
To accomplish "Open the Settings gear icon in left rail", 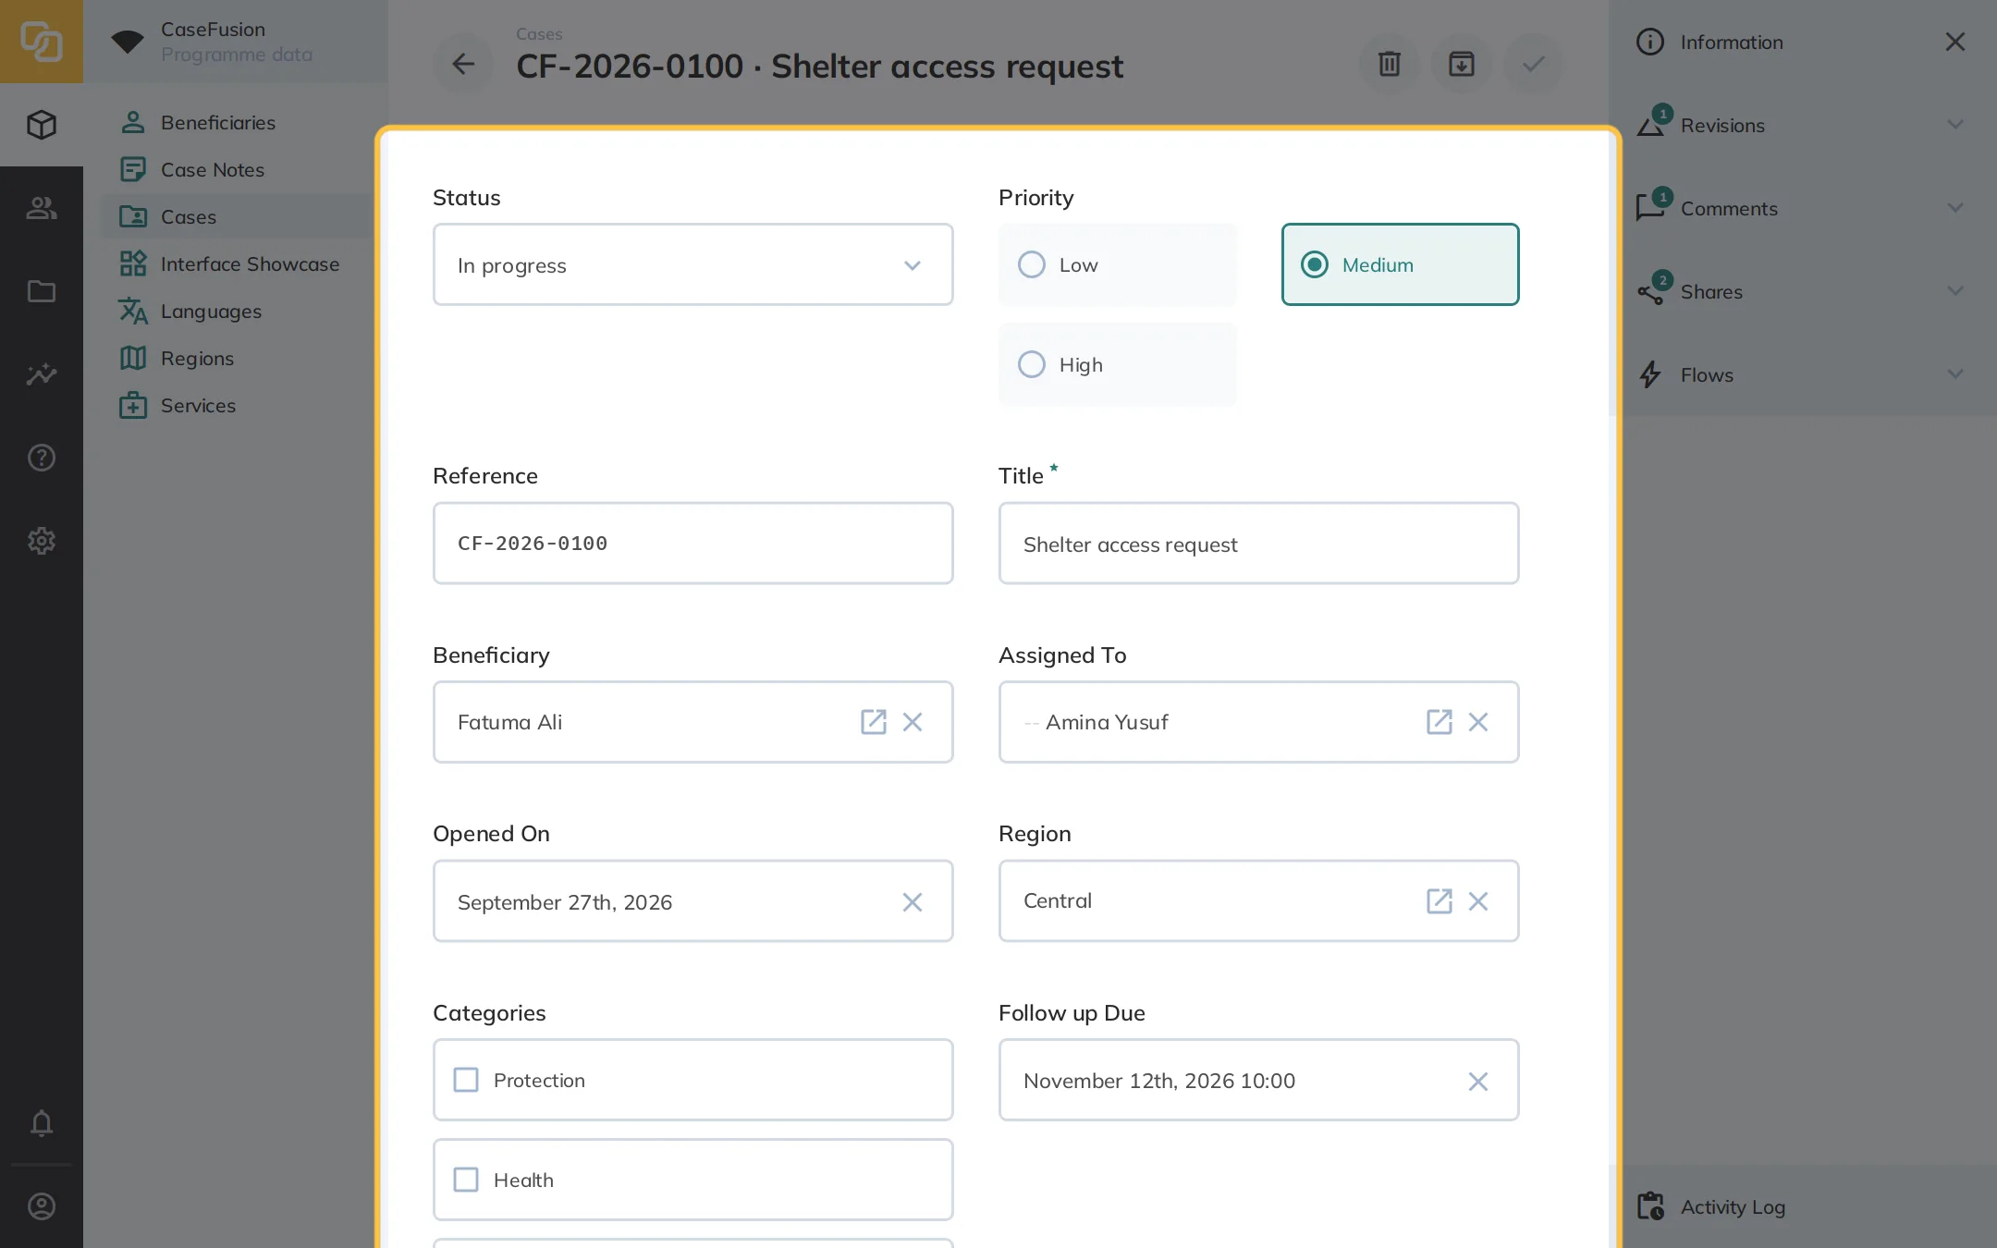I will click(42, 541).
